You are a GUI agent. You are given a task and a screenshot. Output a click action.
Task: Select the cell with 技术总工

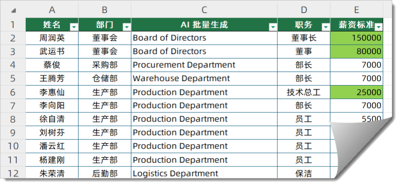click(x=304, y=92)
